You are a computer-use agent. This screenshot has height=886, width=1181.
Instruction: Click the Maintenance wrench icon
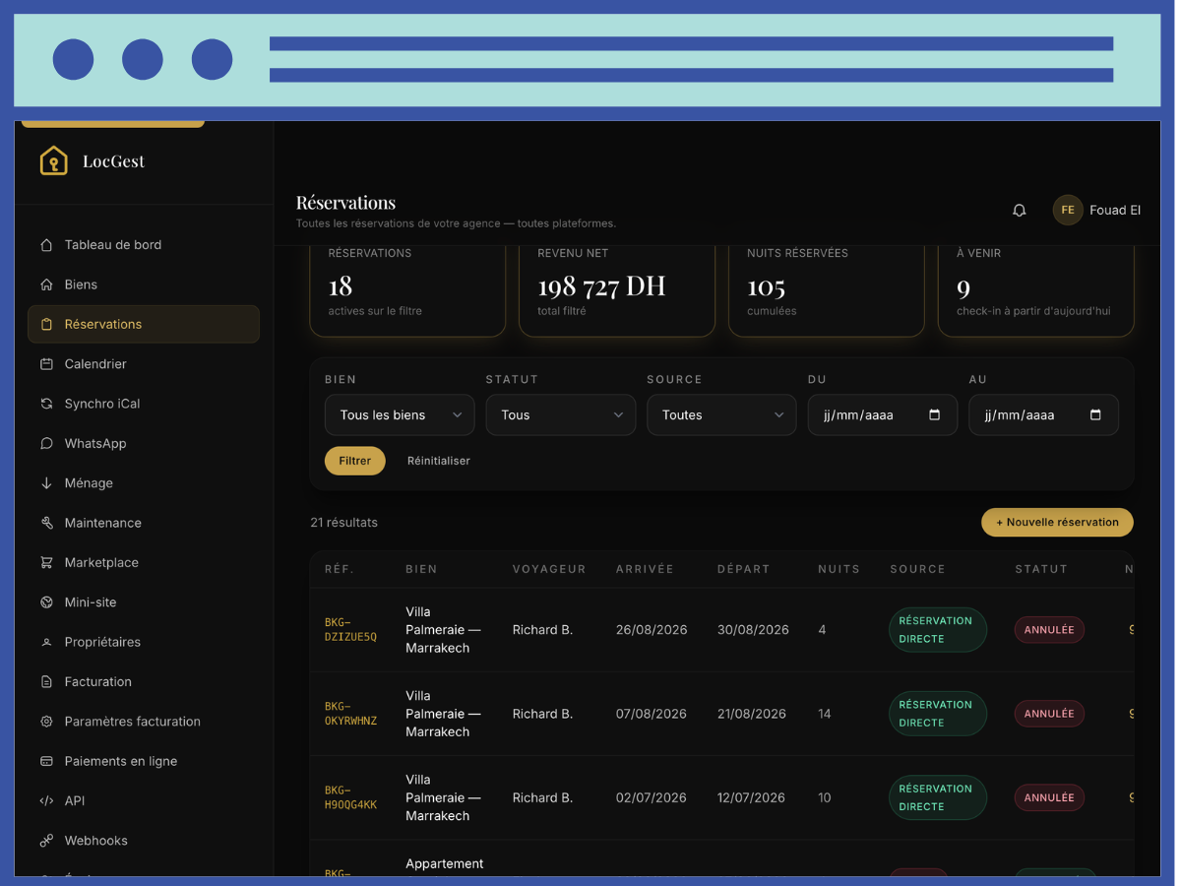[46, 523]
